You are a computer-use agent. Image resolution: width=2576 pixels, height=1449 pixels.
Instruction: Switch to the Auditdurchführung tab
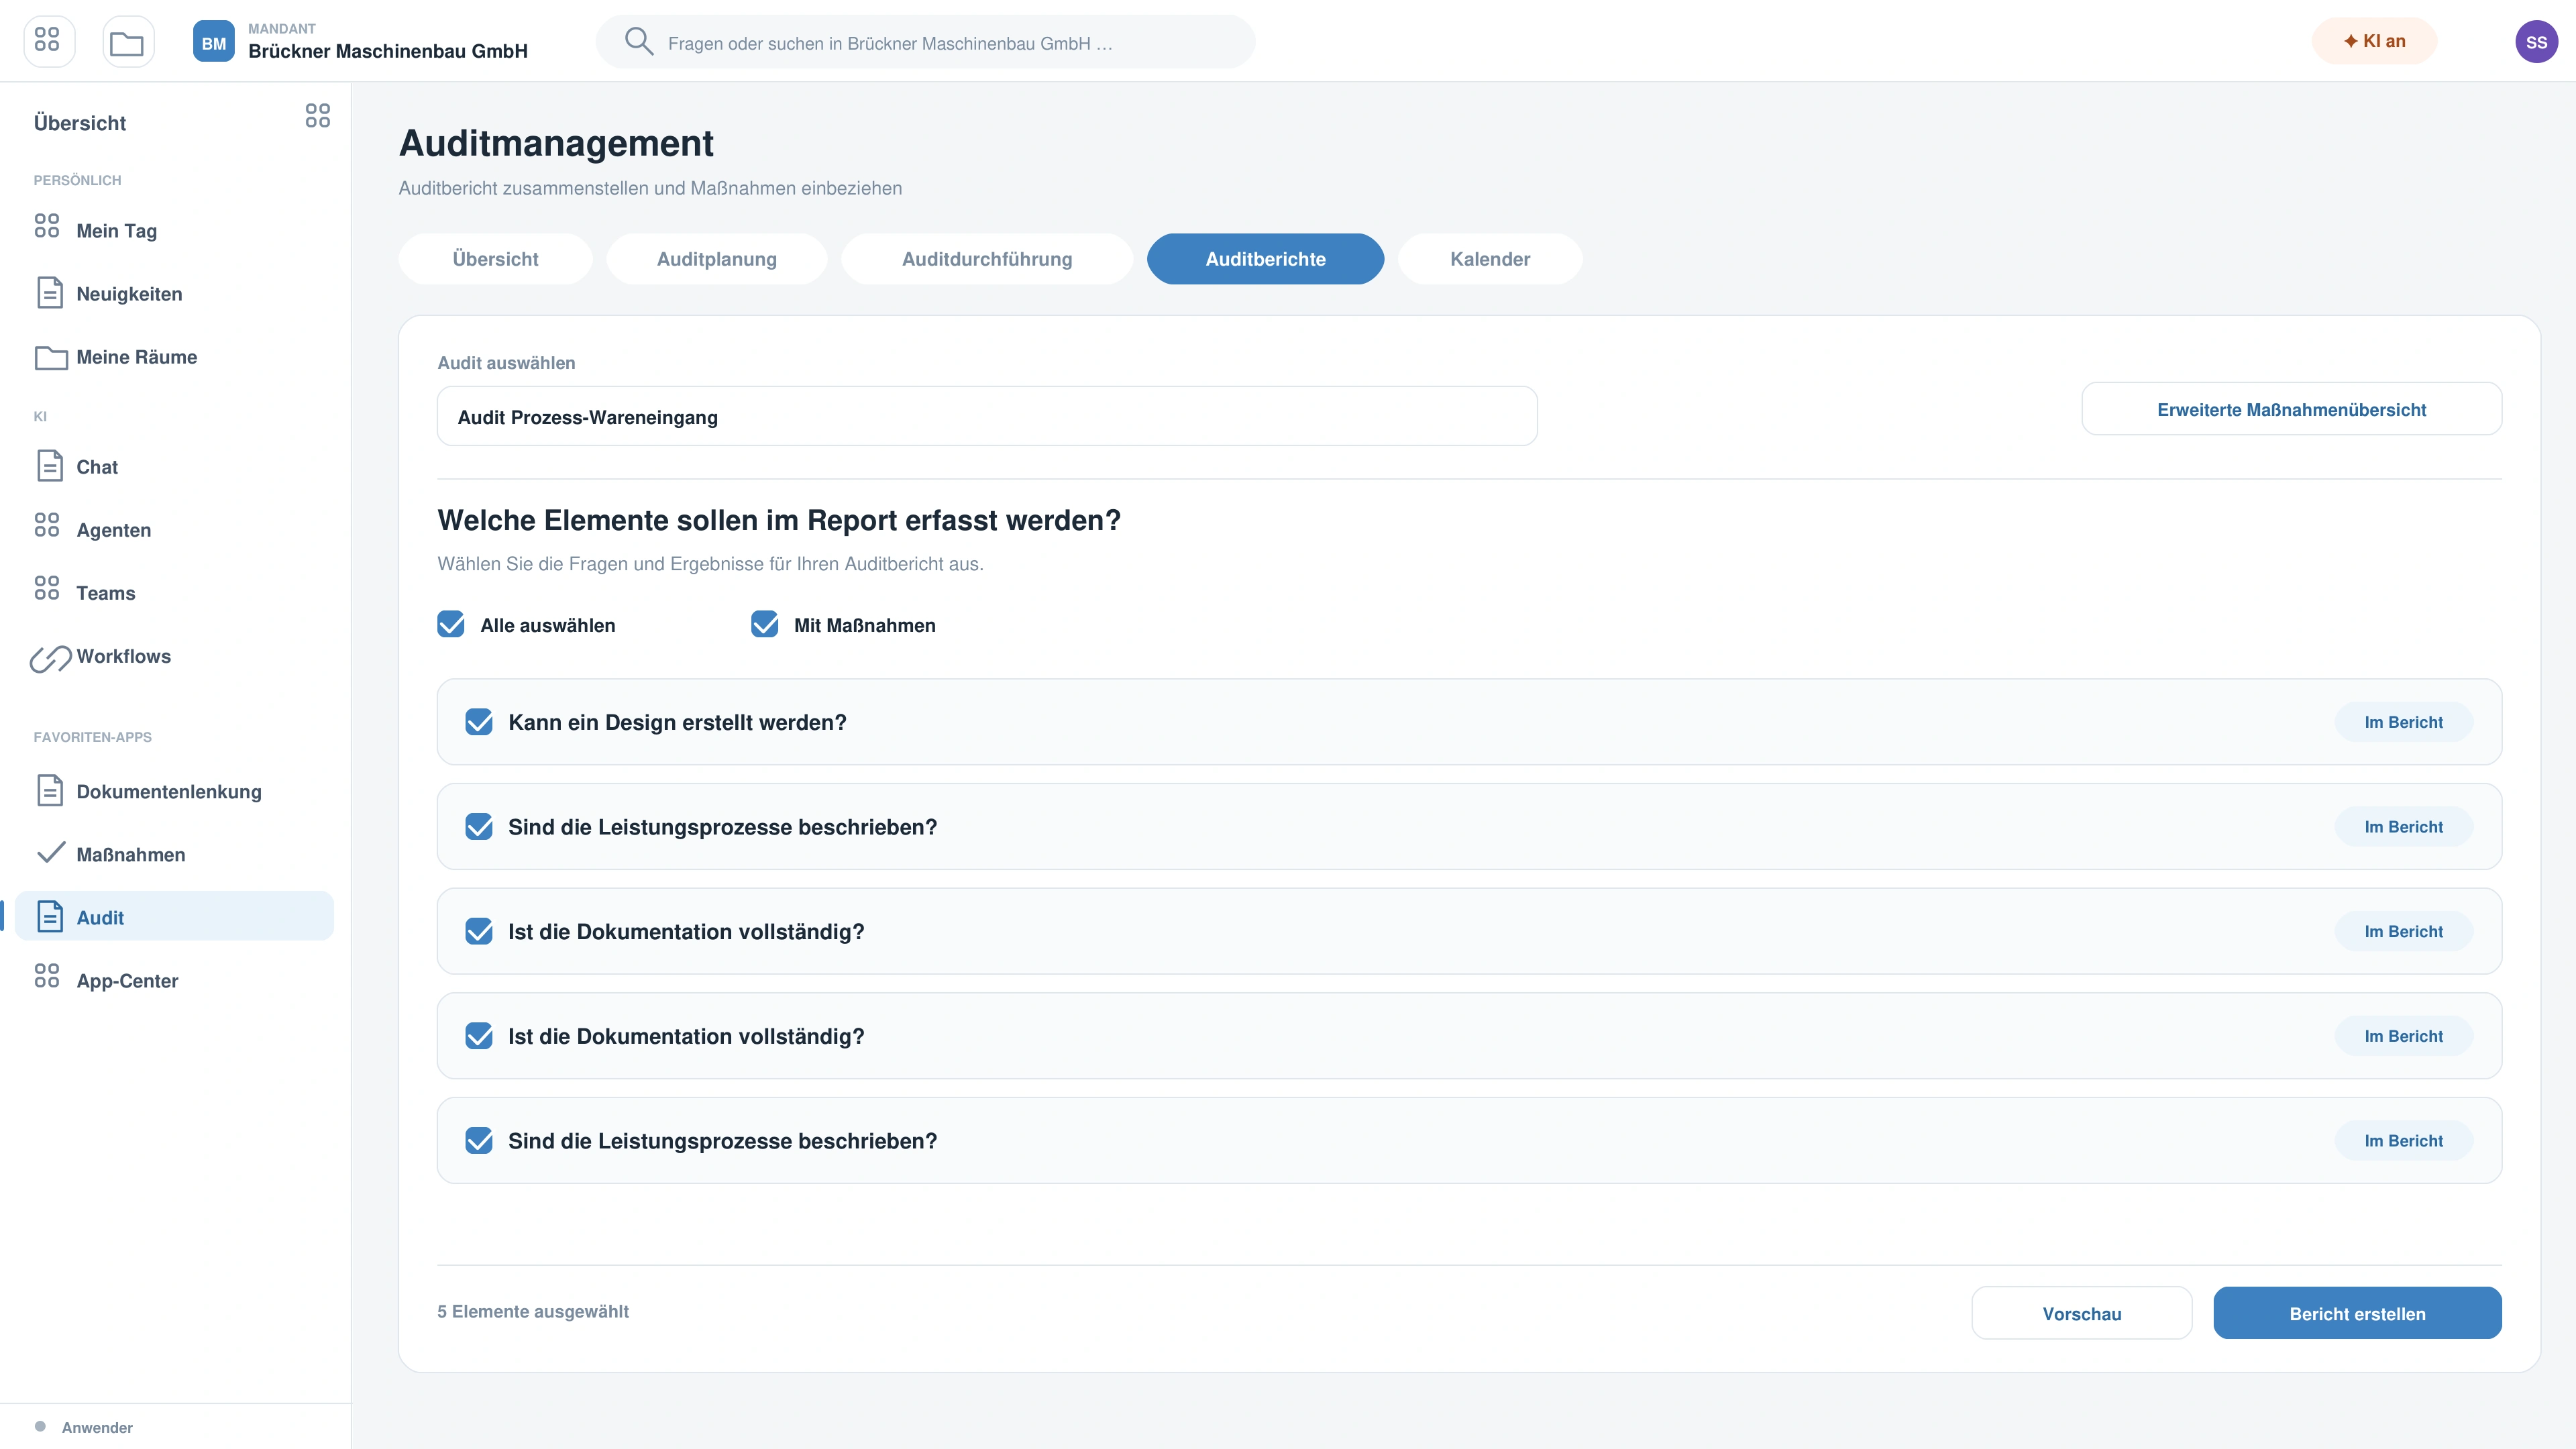coord(987,259)
